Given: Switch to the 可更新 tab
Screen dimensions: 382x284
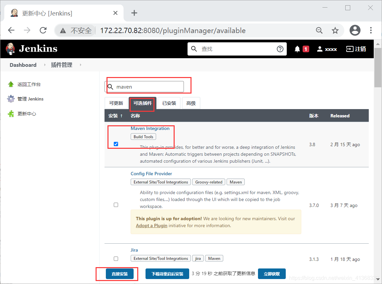Looking at the screenshot, I should 116,103.
